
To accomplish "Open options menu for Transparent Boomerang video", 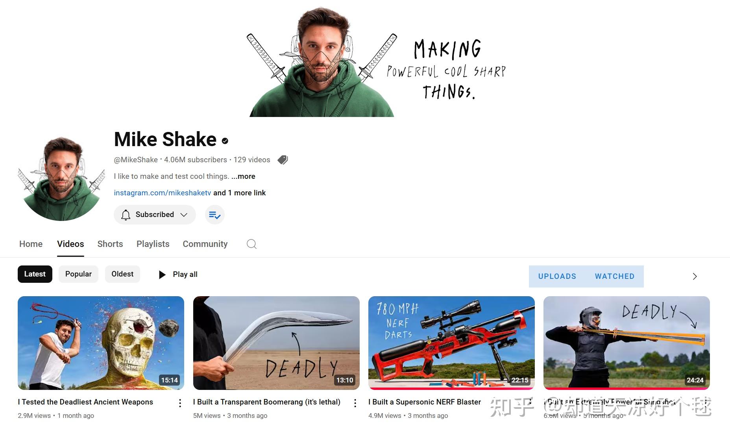I will (355, 403).
